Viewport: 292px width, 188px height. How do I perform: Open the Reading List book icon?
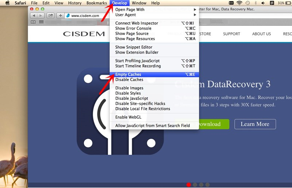click(x=33, y=22)
